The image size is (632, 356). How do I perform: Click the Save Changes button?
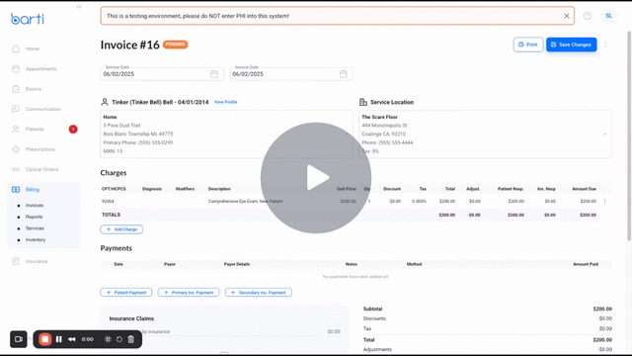(x=571, y=44)
